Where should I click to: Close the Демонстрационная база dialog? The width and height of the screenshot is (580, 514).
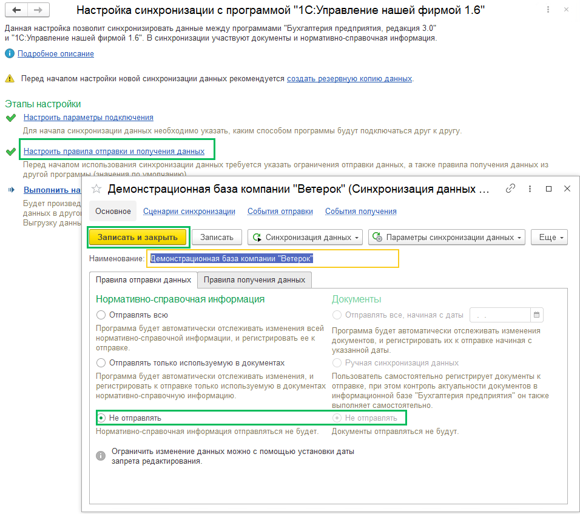(x=567, y=189)
